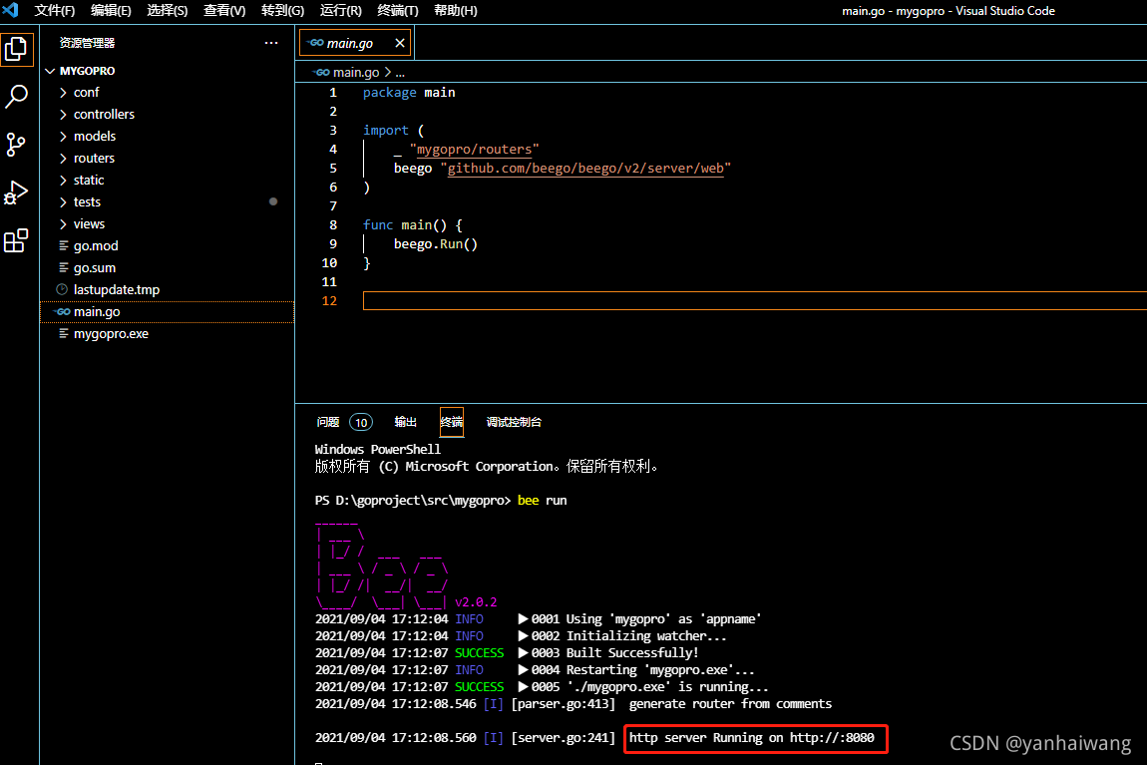
Task: Open the 运行(R) menu
Action: 340,11
